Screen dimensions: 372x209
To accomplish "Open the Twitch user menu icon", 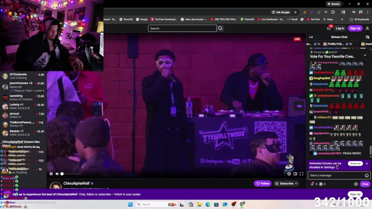I will (367, 28).
